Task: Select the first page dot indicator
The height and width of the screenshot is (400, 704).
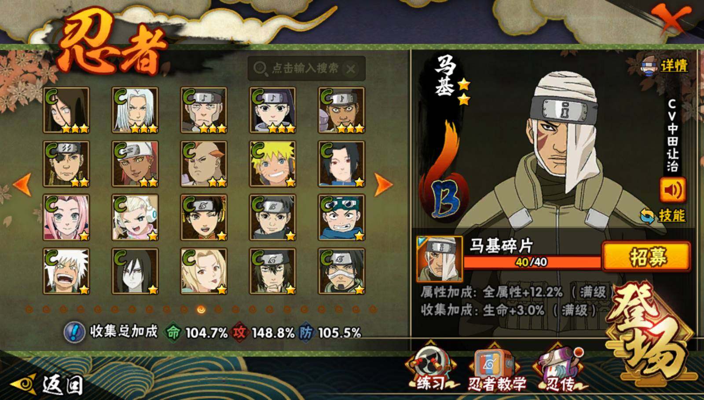Action: pos(29,309)
